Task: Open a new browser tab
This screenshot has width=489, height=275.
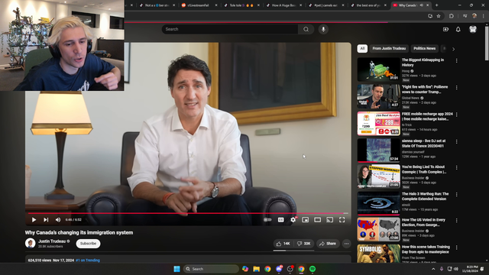Action: tap(436, 5)
